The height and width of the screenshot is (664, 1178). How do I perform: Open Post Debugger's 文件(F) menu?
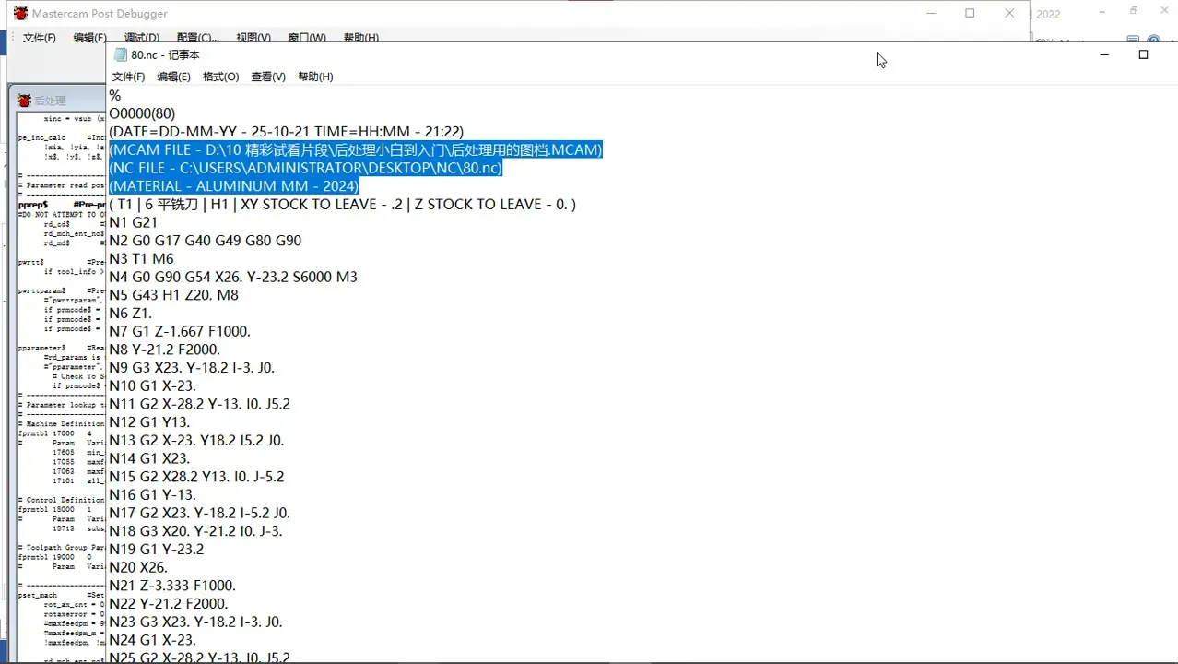click(40, 38)
